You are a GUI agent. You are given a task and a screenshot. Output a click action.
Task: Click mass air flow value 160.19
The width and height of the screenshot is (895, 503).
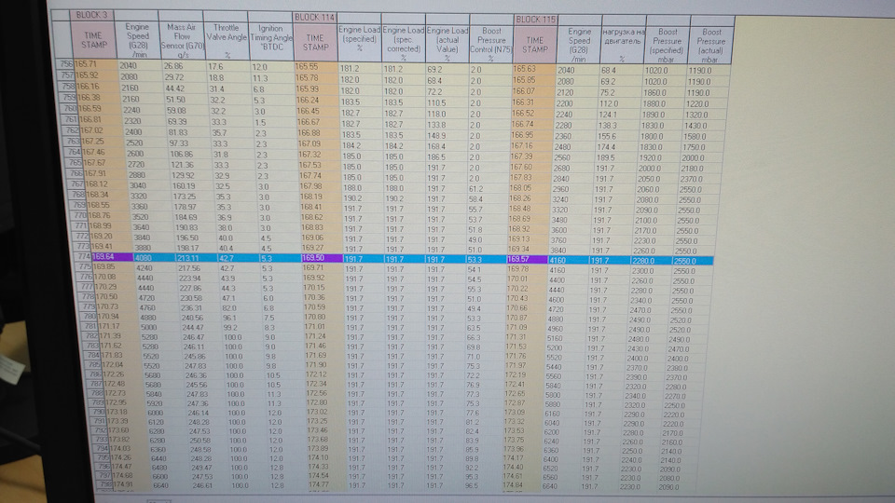(x=184, y=185)
